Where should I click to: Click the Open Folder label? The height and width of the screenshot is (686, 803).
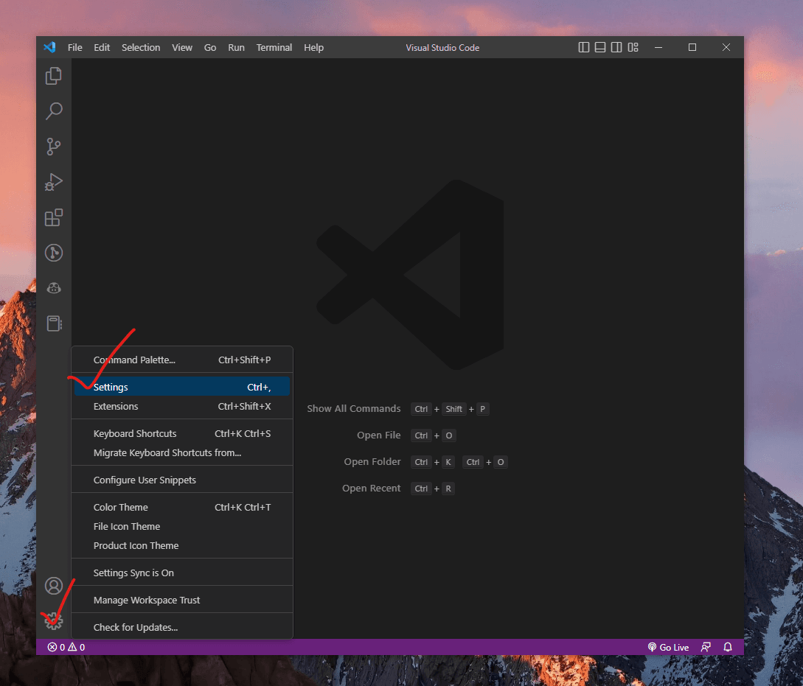(x=372, y=462)
